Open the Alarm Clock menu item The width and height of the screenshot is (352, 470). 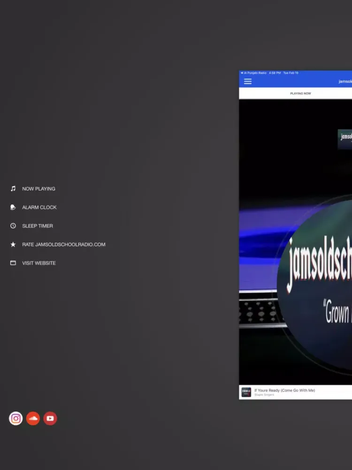(x=39, y=207)
